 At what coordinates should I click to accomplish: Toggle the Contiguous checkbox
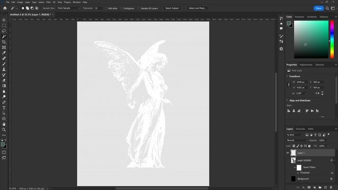(x=121, y=8)
